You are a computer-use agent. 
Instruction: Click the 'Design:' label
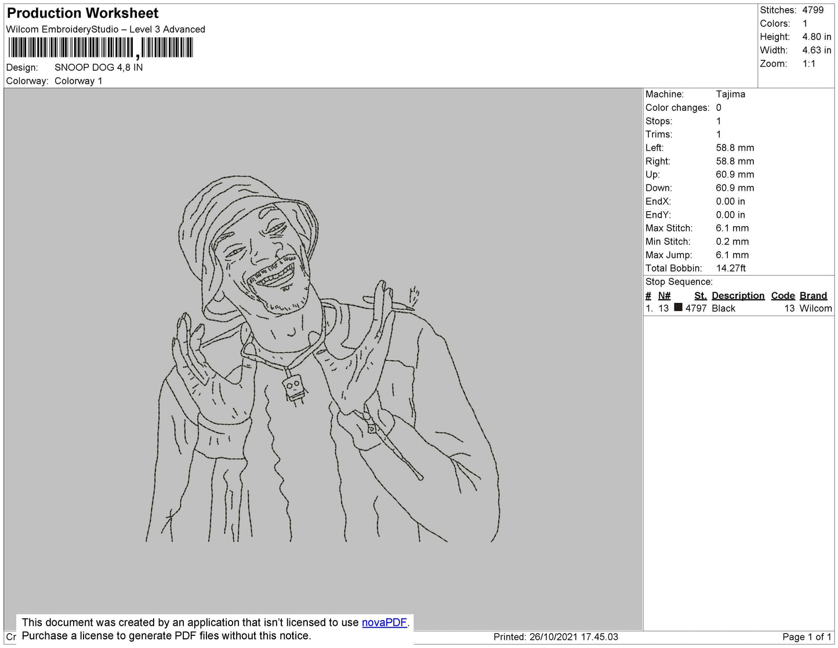pyautogui.click(x=22, y=68)
